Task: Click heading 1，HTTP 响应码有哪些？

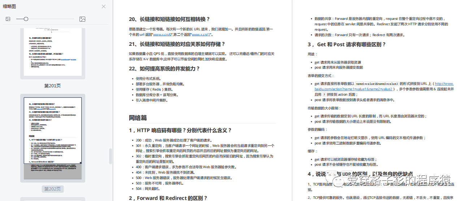Action: (180, 130)
